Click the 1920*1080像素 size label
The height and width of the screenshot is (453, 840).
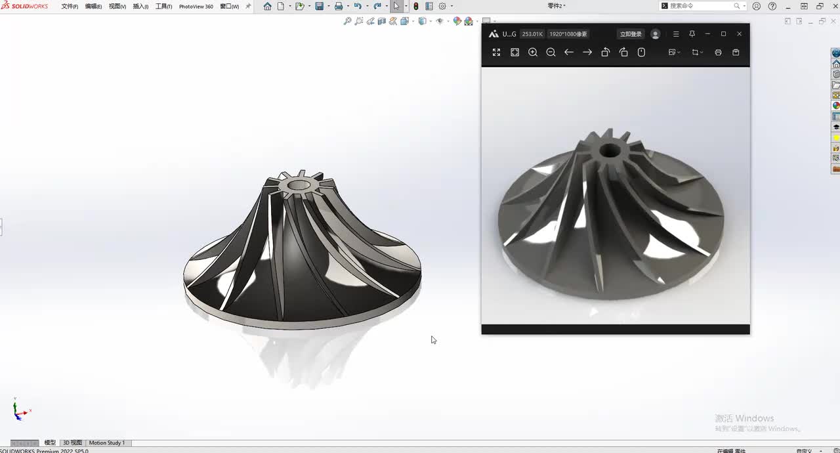568,34
